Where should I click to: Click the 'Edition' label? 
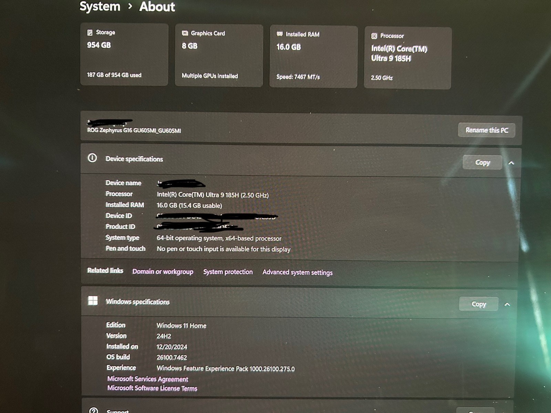(116, 325)
